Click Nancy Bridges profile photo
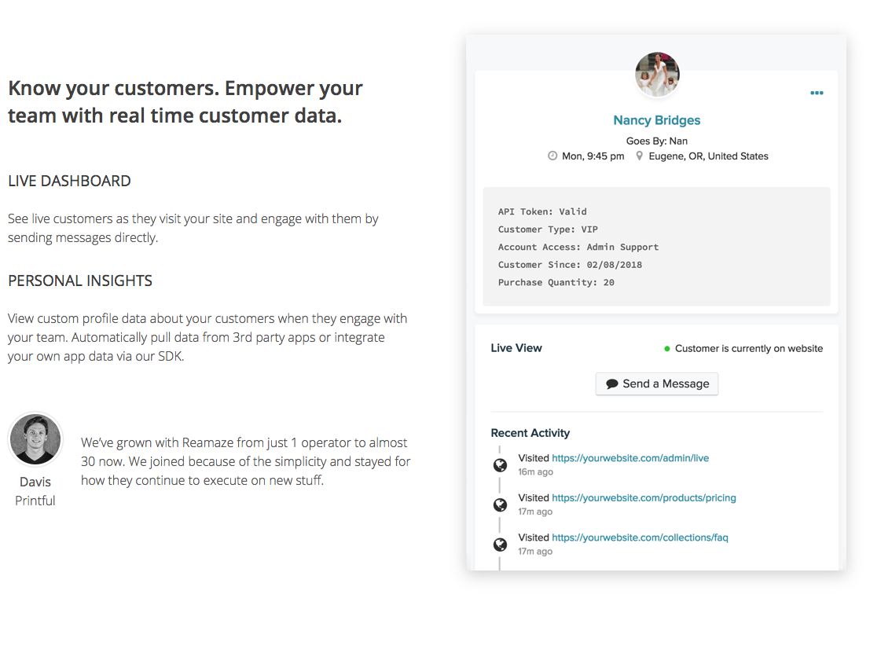 (x=657, y=75)
